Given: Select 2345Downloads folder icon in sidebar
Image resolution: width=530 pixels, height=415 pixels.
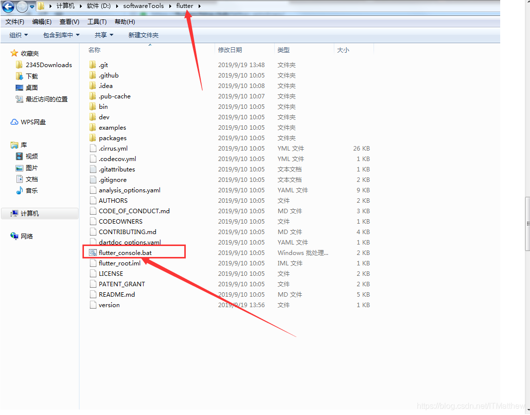Looking at the screenshot, I should [19, 65].
